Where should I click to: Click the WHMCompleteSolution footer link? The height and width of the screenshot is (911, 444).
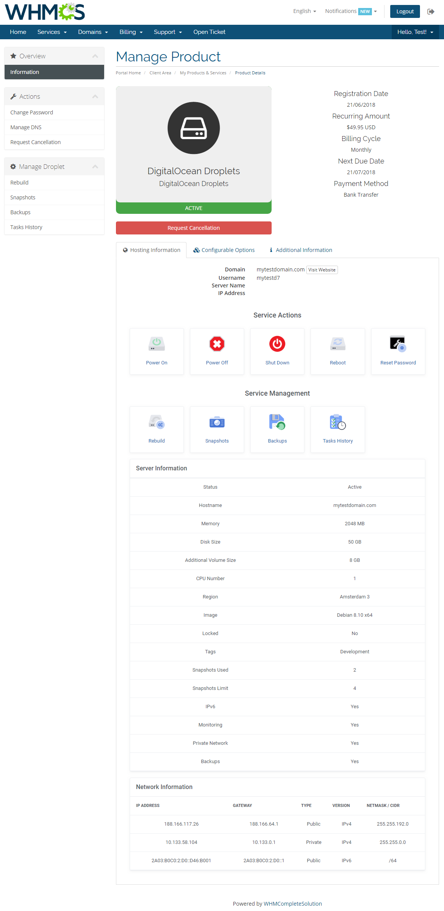click(x=293, y=904)
